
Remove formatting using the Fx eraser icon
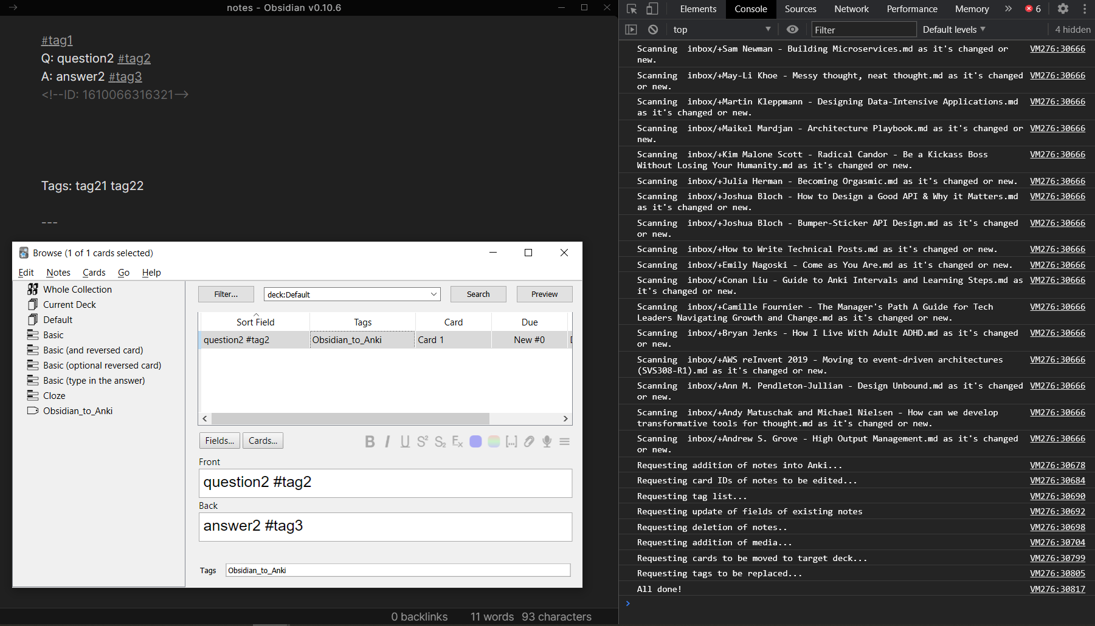[x=457, y=441]
